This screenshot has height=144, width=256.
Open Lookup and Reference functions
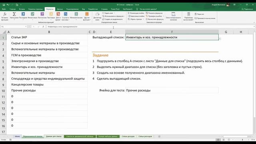click(x=66, y=16)
